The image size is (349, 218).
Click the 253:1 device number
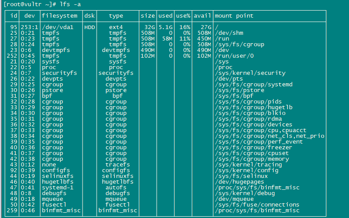pyautogui.click(x=30, y=27)
